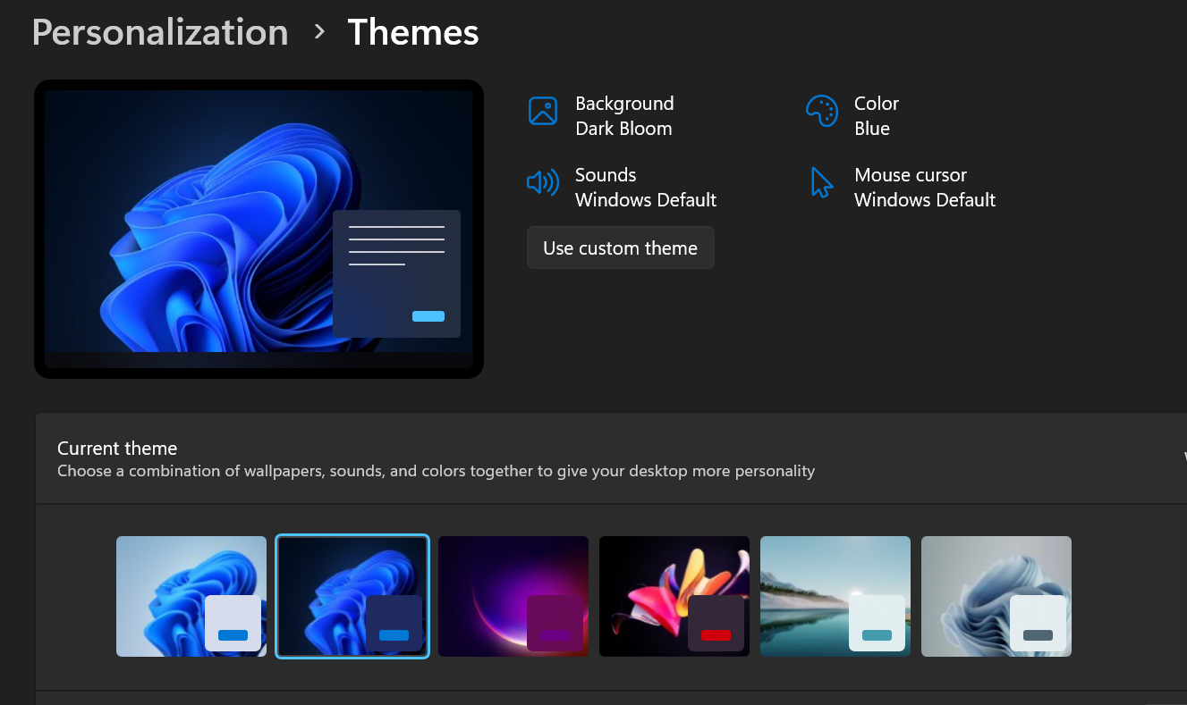Click the Background picture icon

click(543, 111)
